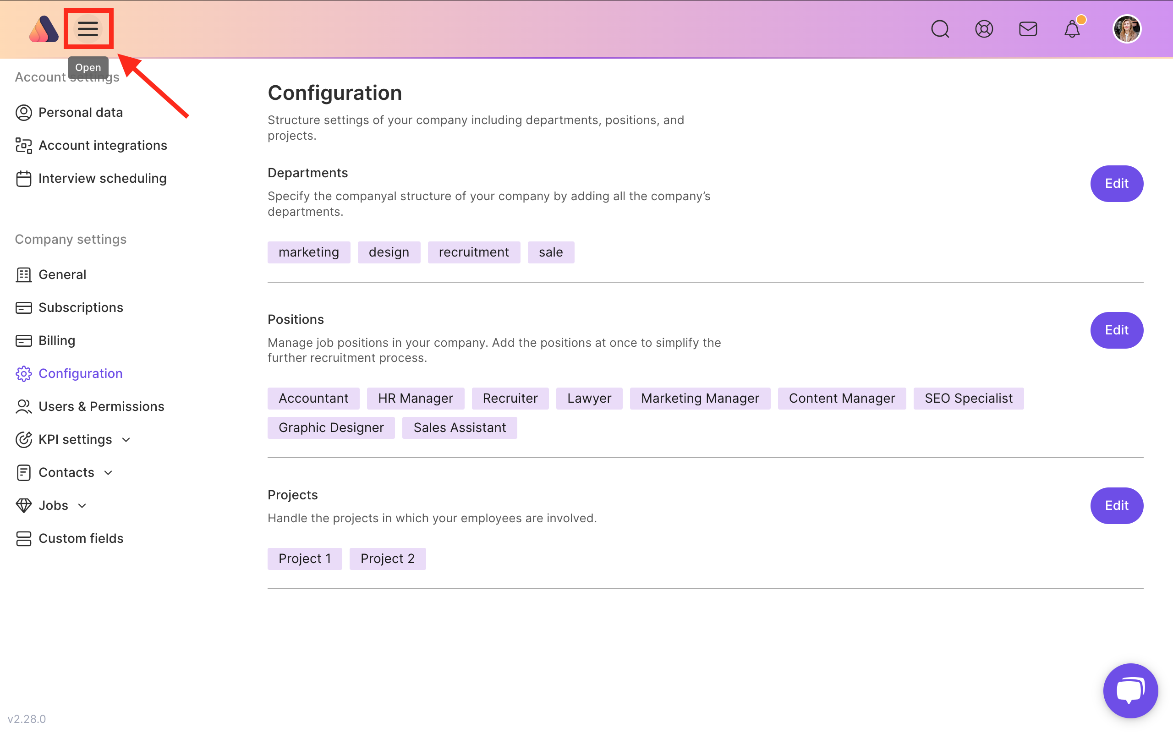1173x733 pixels.
Task: Open Custom fields page
Action: pyautogui.click(x=81, y=538)
